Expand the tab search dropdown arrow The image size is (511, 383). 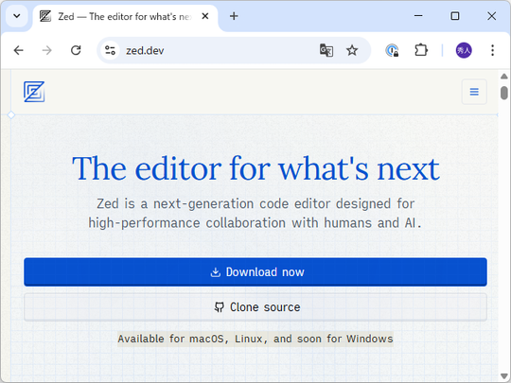(x=17, y=16)
